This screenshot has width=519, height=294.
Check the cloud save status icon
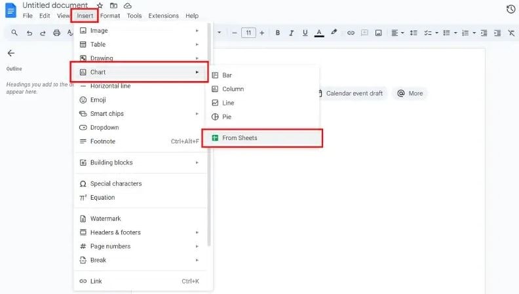[127, 6]
